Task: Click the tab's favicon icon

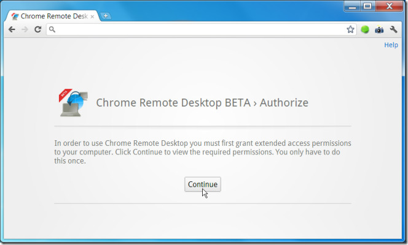Action: click(x=15, y=16)
